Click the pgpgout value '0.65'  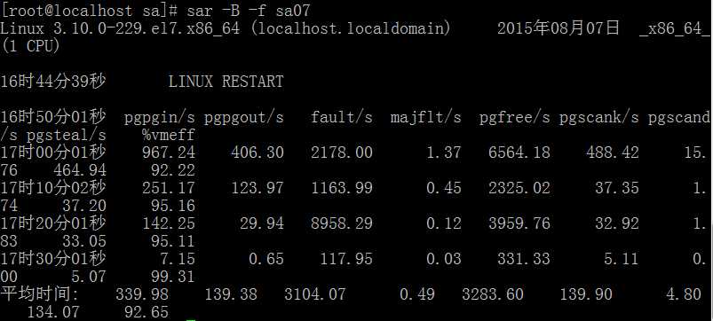click(x=266, y=259)
